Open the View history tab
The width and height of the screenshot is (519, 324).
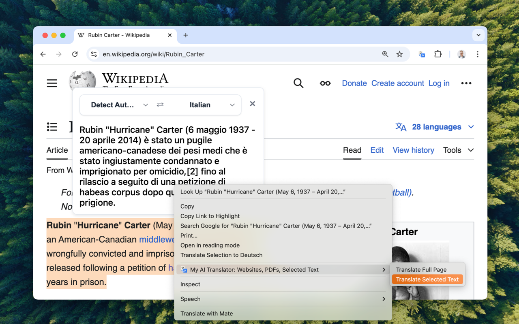(413, 150)
